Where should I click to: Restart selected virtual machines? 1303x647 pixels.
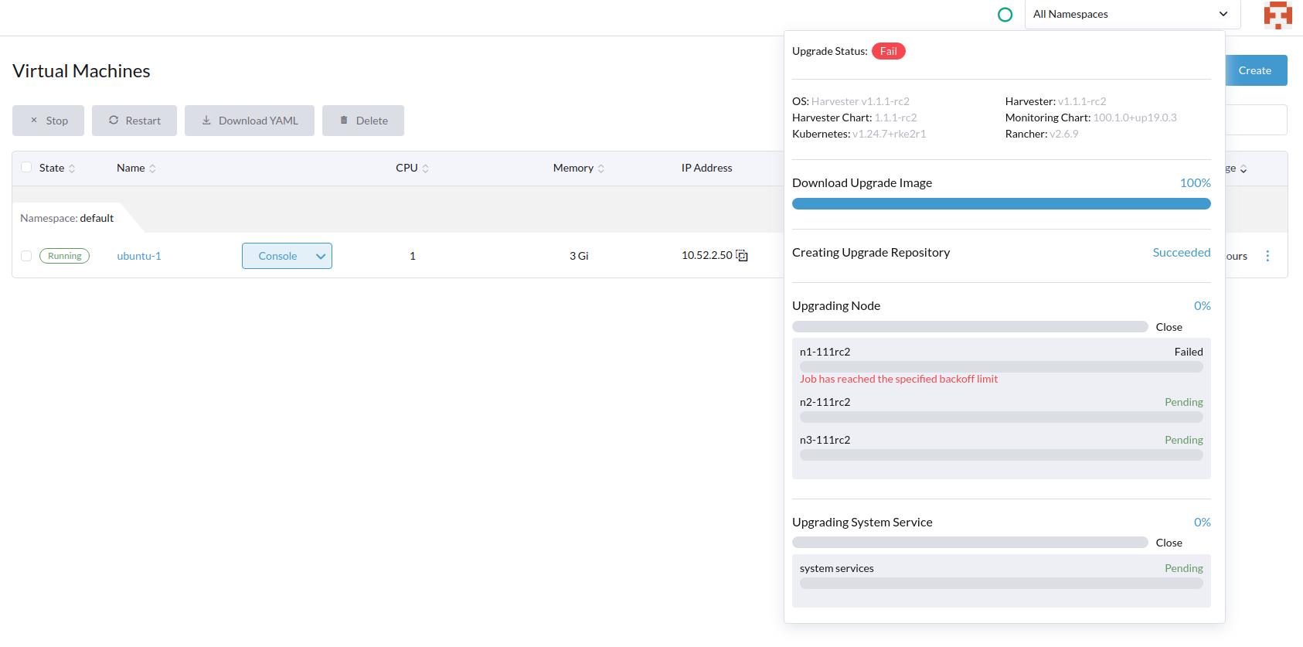tap(134, 121)
